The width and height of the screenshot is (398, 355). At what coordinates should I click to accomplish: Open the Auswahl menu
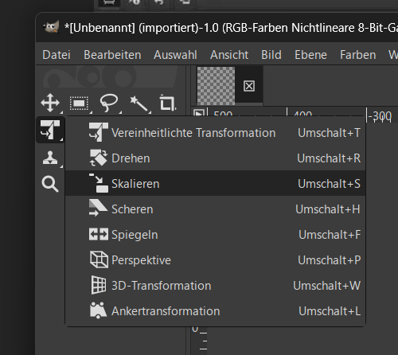(175, 55)
